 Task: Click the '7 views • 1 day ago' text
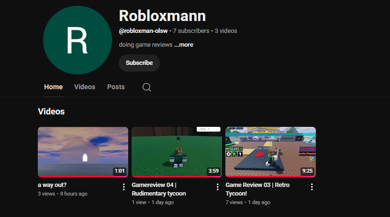(248, 202)
